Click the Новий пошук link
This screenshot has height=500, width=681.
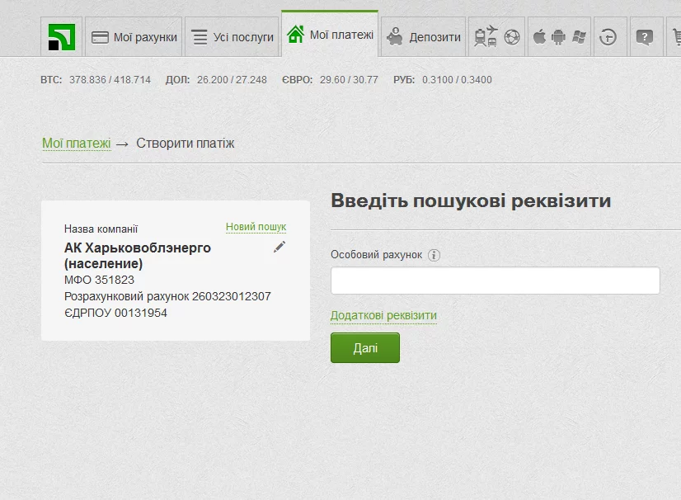coord(256,227)
